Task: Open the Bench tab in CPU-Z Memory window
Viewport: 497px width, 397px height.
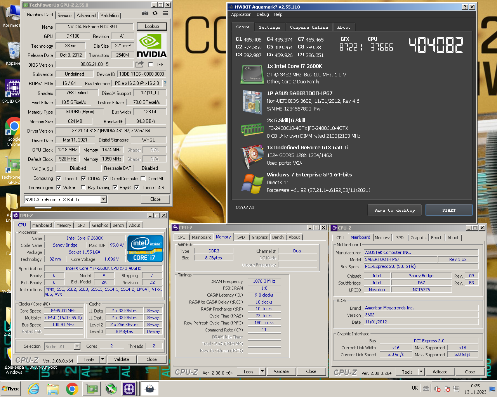Action: [278, 237]
